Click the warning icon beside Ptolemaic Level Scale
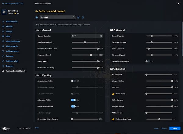The height and width of the screenshot is (134, 183). tap(113, 119)
